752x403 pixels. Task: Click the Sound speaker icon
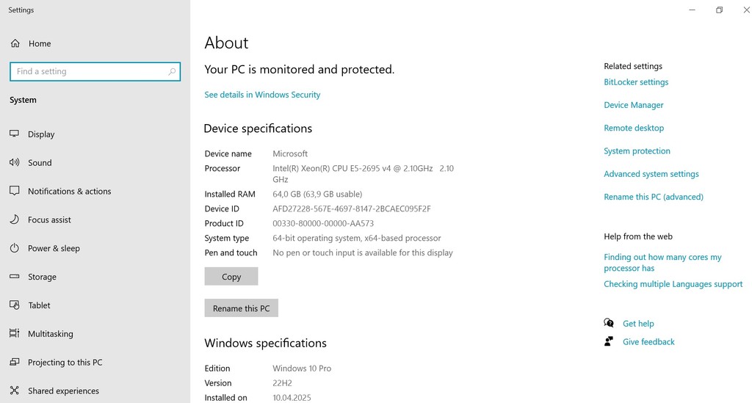[x=15, y=162]
